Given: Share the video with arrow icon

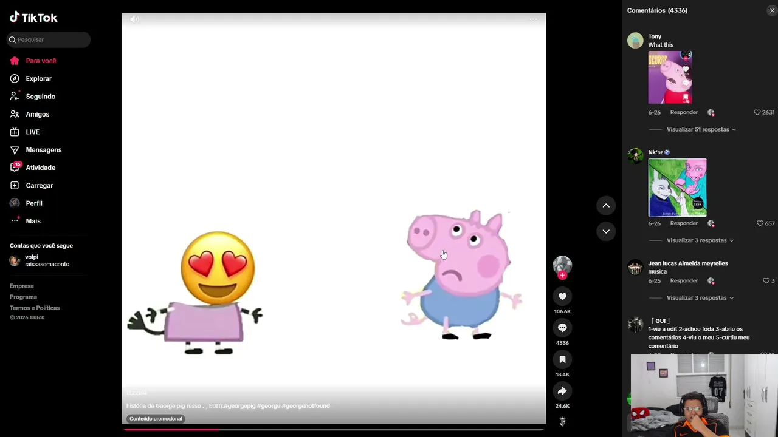Looking at the screenshot, I should pos(562,391).
